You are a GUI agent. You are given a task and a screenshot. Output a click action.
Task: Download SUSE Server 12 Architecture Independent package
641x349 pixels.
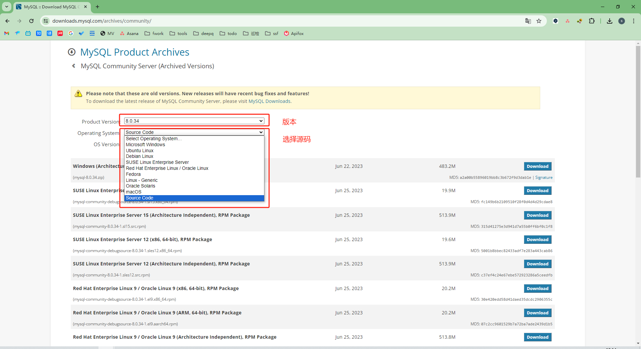538,264
